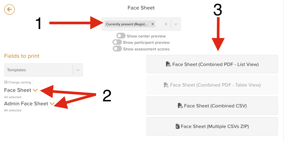Screen dimensions: 284x142
Task: Click PDF icon on Combined PDF List View
Action: coord(168,64)
